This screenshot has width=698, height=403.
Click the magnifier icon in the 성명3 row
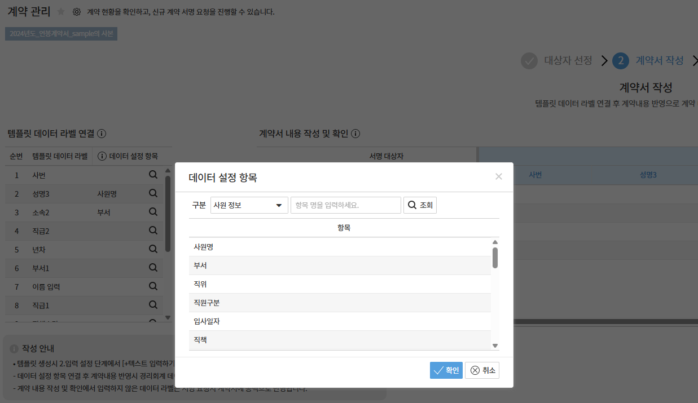point(153,193)
